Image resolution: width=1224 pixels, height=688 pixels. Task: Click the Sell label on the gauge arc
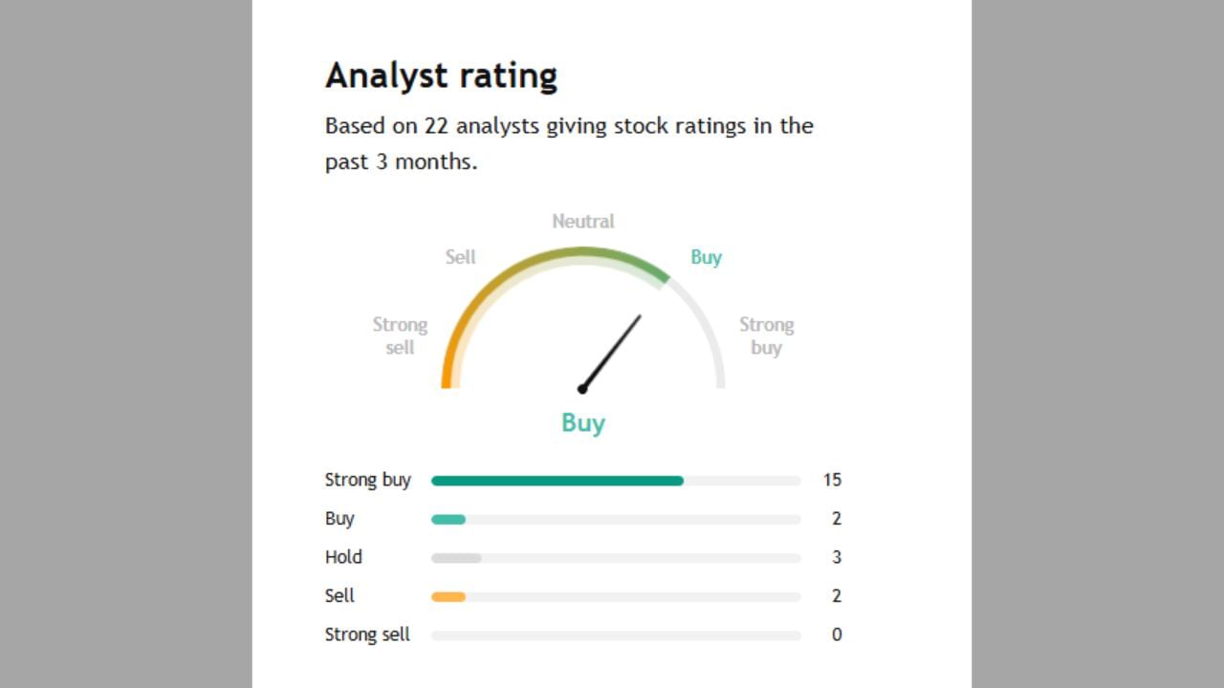[x=460, y=258]
